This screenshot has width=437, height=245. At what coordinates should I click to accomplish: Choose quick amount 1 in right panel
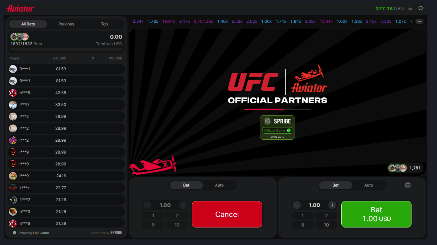[x=303, y=216]
